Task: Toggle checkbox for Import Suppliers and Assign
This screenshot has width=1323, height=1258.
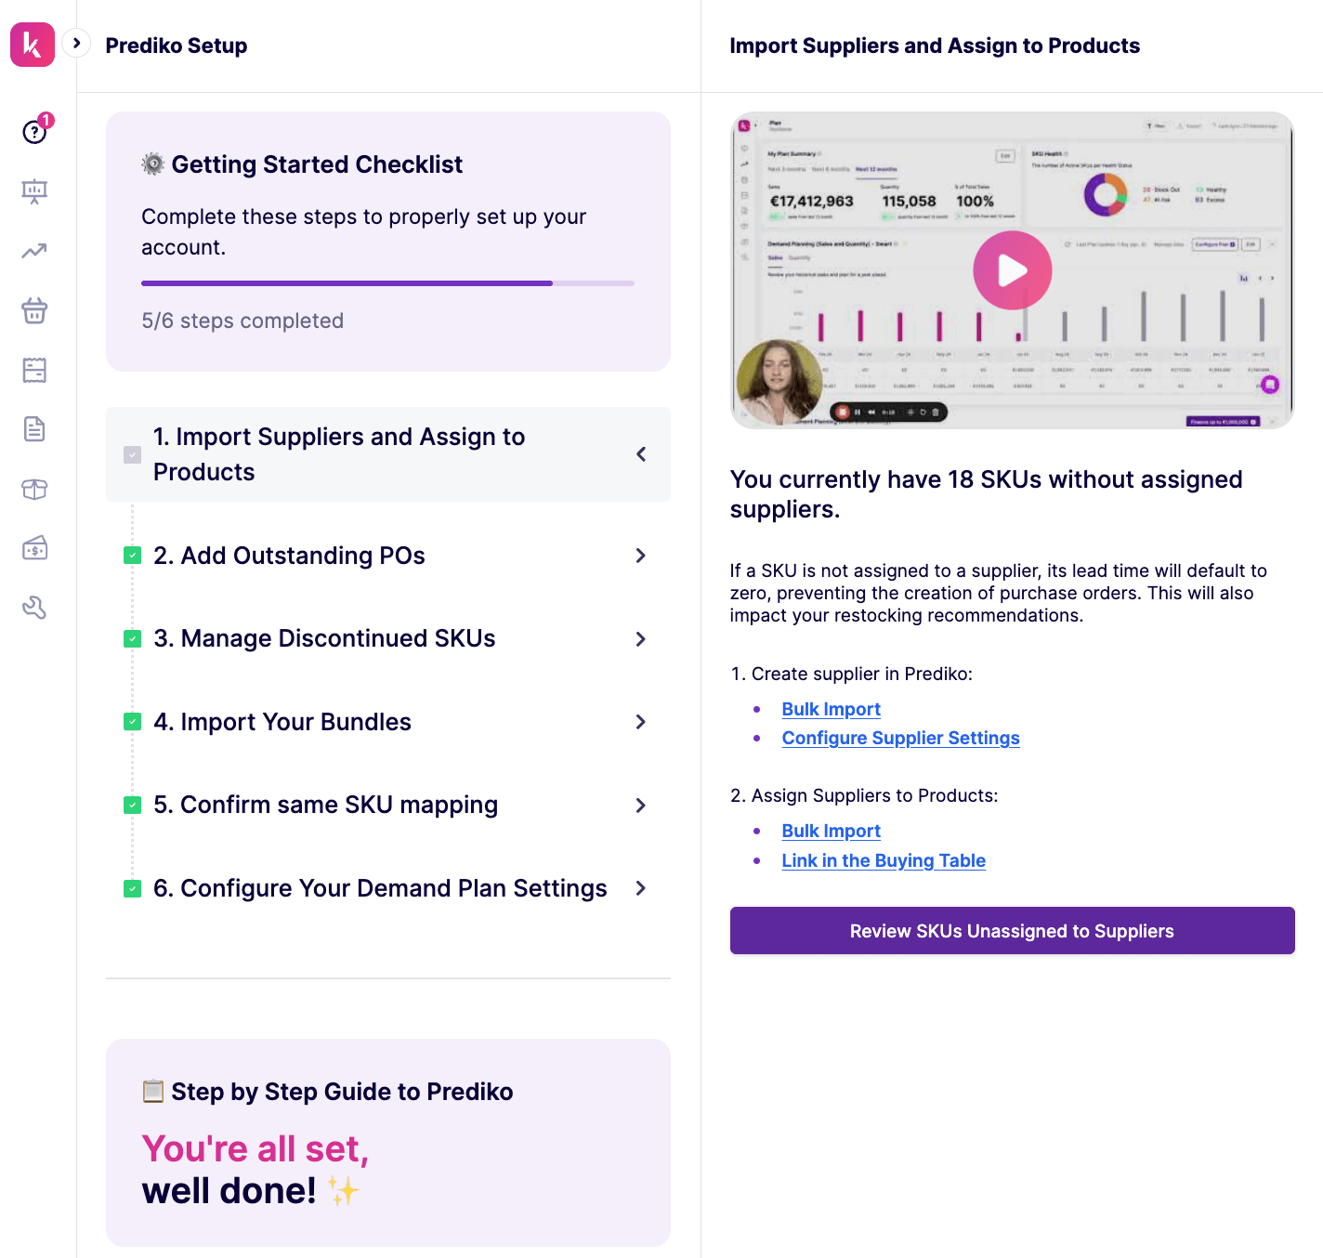Action: [x=132, y=454]
